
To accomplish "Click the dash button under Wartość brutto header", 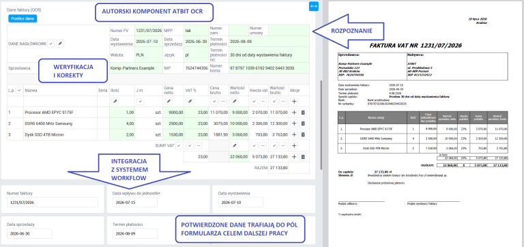I will pos(283,101).
